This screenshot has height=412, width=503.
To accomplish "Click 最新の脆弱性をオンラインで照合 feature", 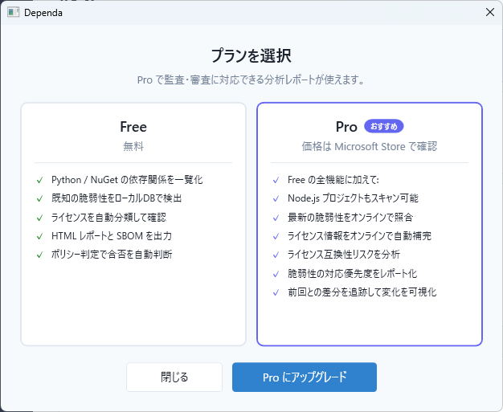I will coord(350,218).
